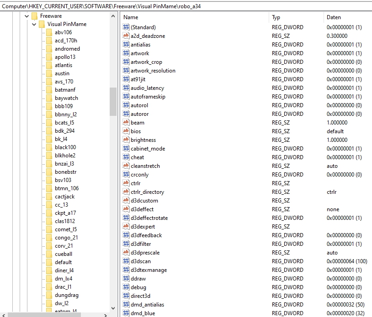Screen dimensions: 372x317
Task: Select the andromed registry key
Action: (x=67, y=49)
